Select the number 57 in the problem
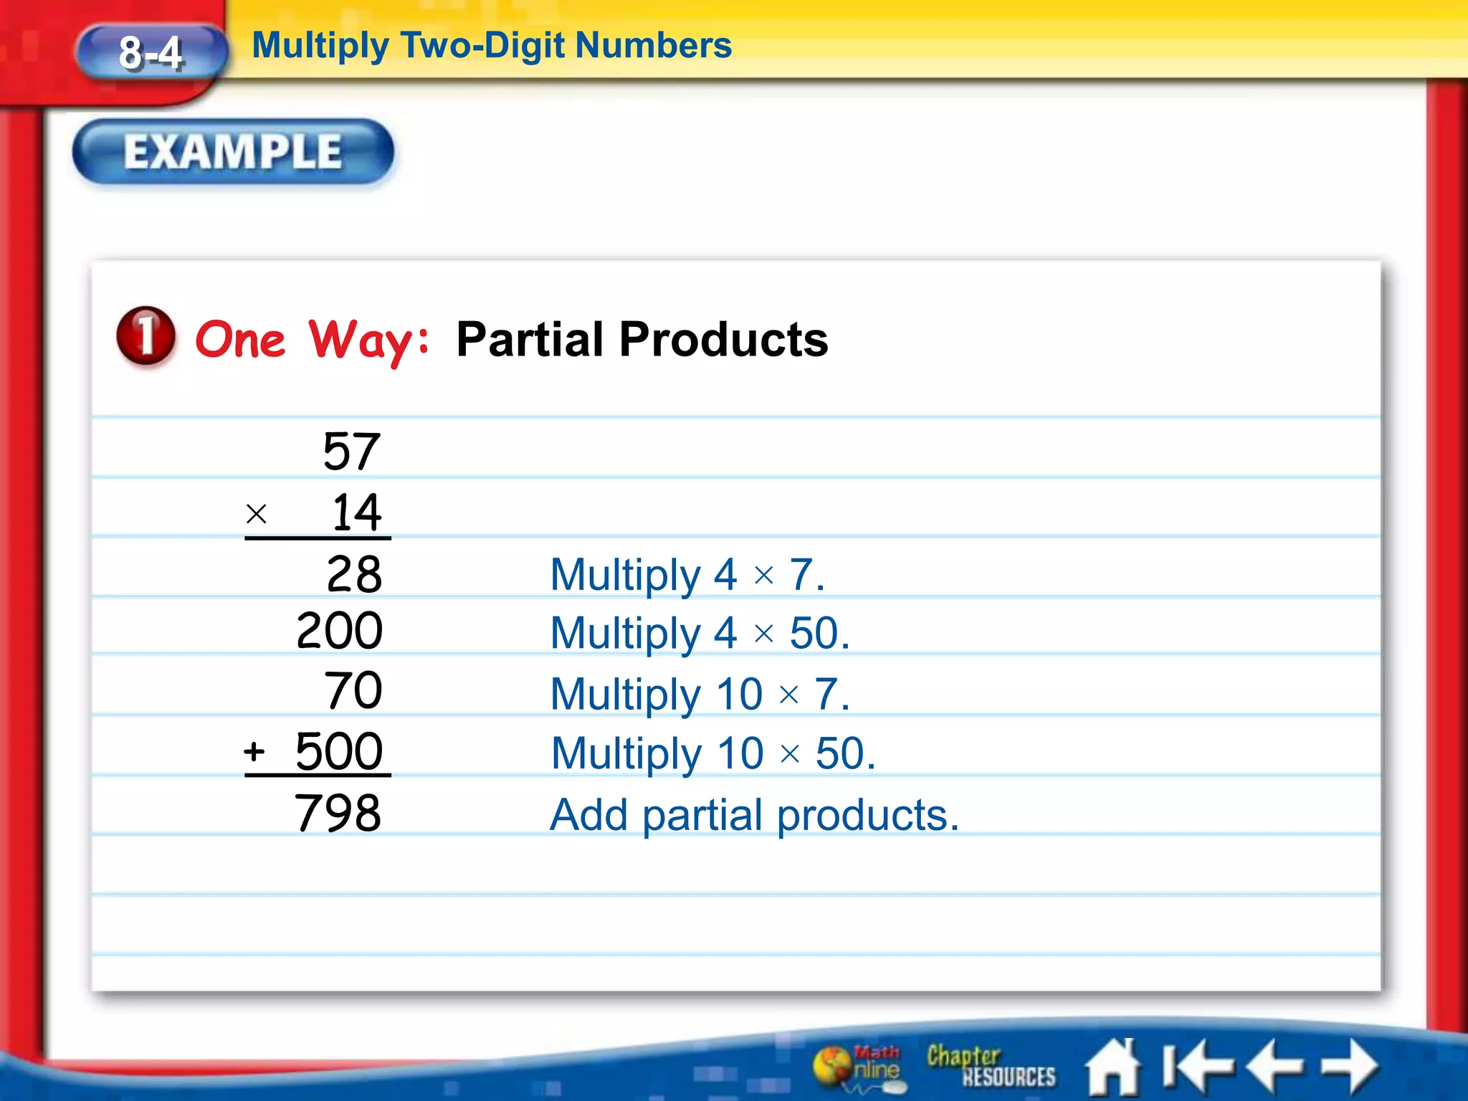This screenshot has height=1101, width=1468. pyautogui.click(x=351, y=451)
